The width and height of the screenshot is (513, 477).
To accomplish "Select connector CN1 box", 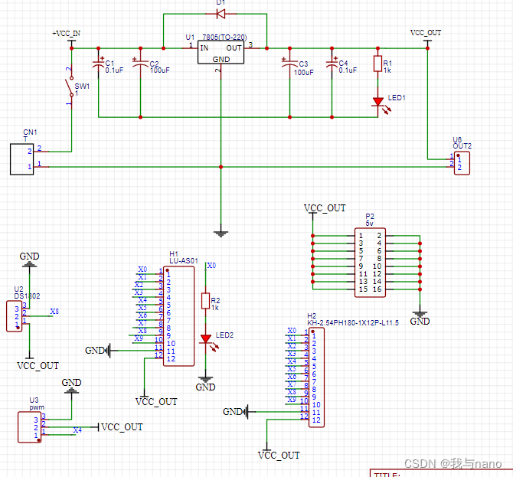I will point(21,159).
